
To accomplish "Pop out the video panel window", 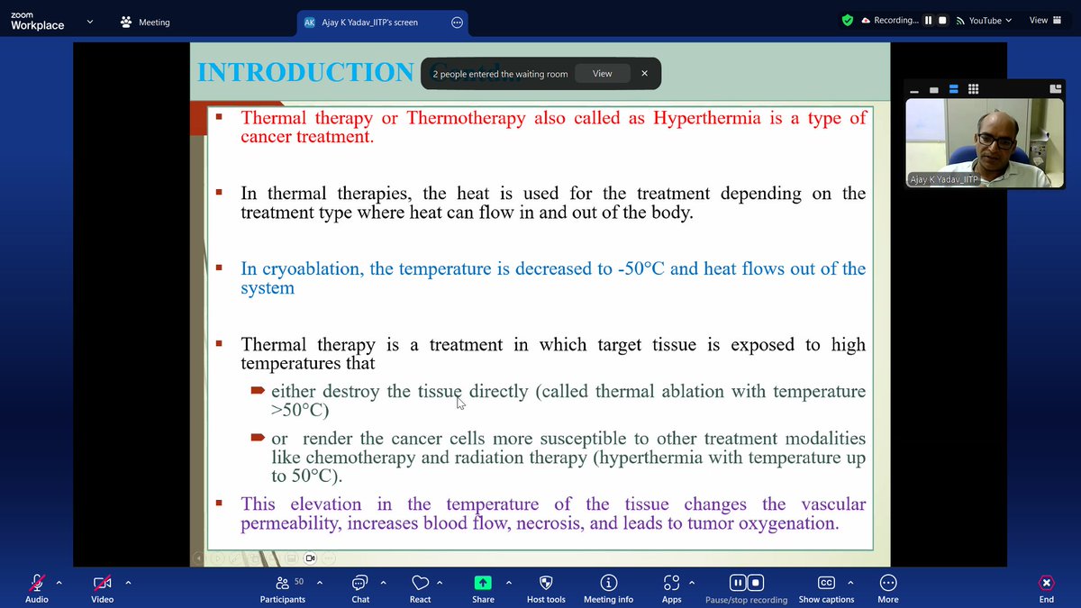I will tap(1055, 88).
